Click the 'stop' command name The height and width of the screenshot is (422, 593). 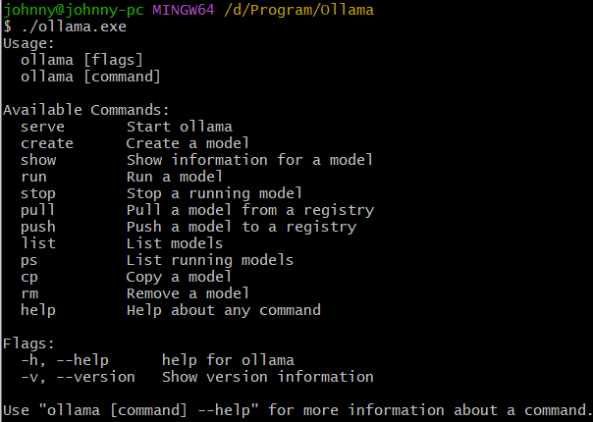point(38,193)
